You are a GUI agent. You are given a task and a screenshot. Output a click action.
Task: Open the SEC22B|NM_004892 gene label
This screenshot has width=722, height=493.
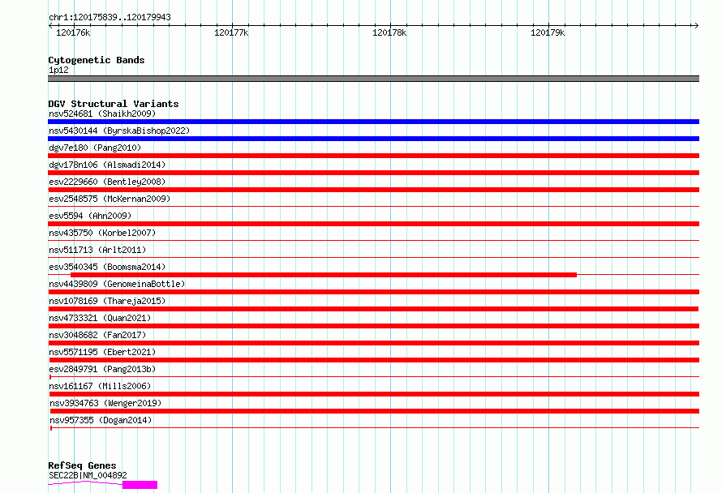pos(88,475)
